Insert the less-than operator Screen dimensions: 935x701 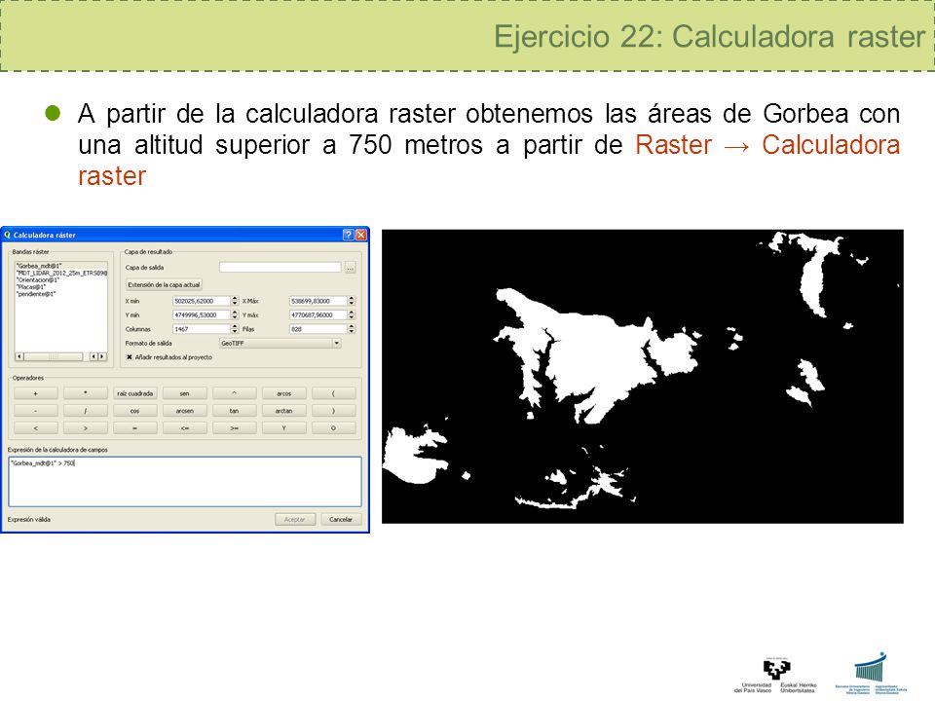click(36, 428)
